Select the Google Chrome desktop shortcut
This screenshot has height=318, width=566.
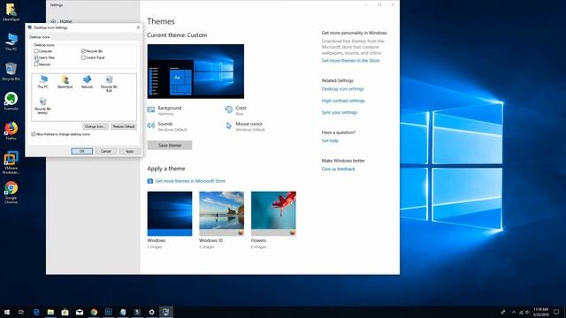11,193
